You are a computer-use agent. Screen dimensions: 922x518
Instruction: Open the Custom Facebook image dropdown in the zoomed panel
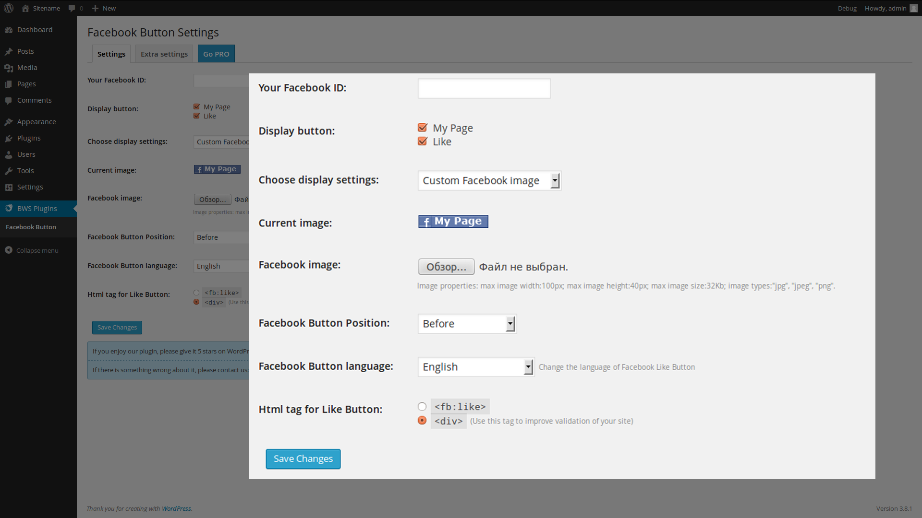pos(489,181)
